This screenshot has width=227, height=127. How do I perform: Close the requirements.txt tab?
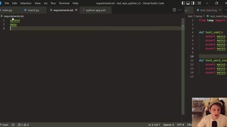76,10
